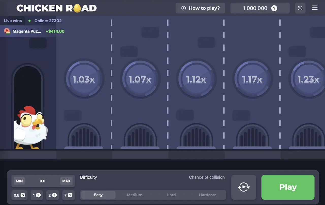The image size is (325, 205).
Task: Switch difficulty to Hard
Action: 171,195
